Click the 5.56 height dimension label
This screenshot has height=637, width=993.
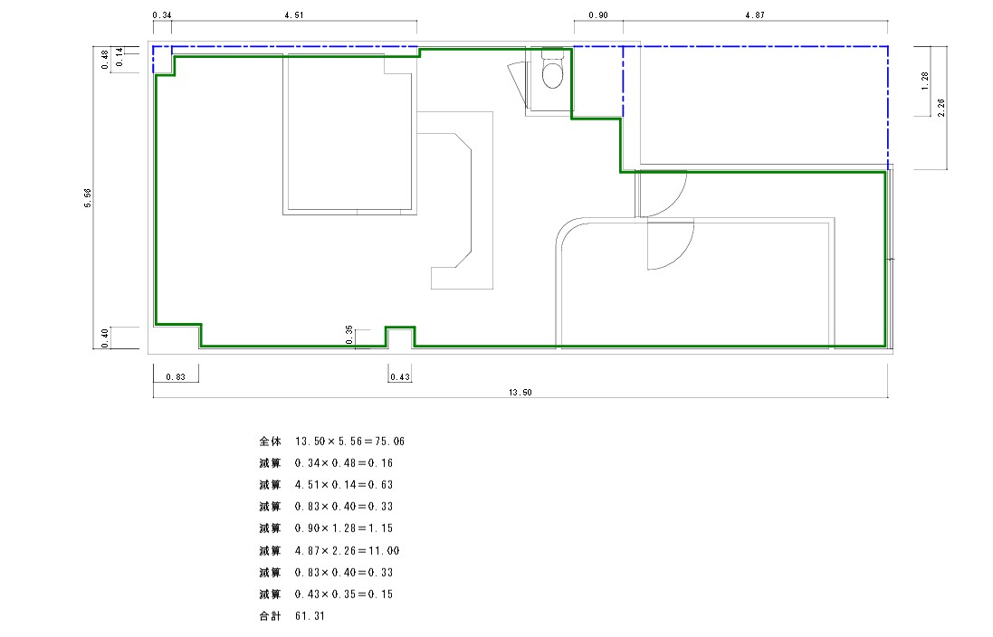pos(88,199)
